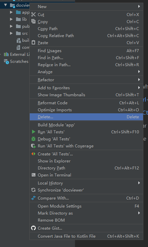This screenshot has height=247, width=148.
Task: Click the app module folder icon
Action: 18,12
